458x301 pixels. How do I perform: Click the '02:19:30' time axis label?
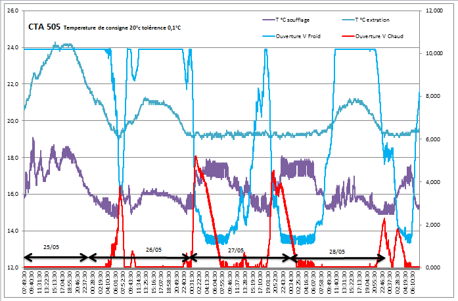(100, 283)
